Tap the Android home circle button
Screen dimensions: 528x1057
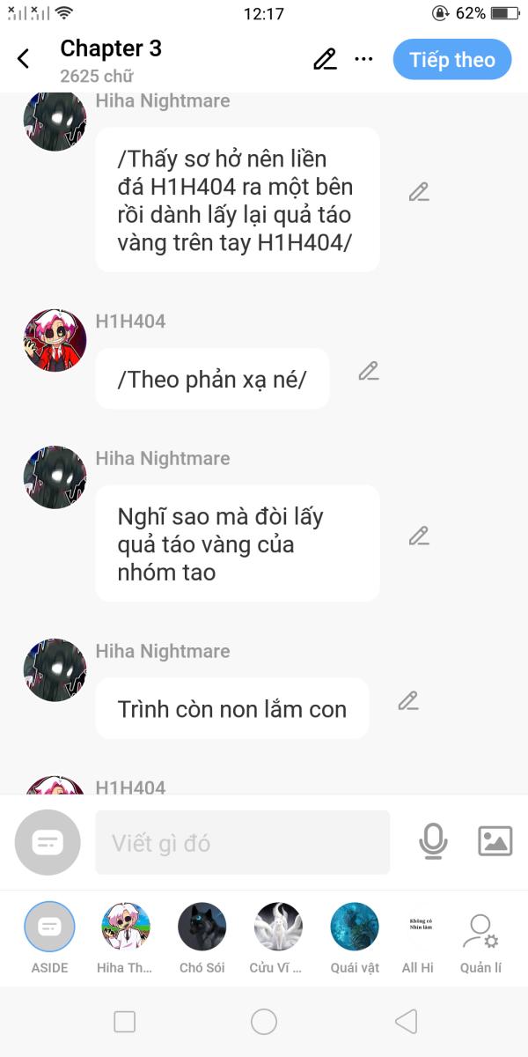coord(264,1021)
